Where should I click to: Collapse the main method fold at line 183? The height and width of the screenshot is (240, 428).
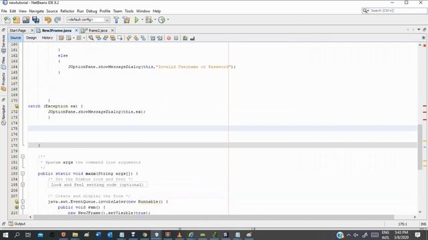[23, 173]
